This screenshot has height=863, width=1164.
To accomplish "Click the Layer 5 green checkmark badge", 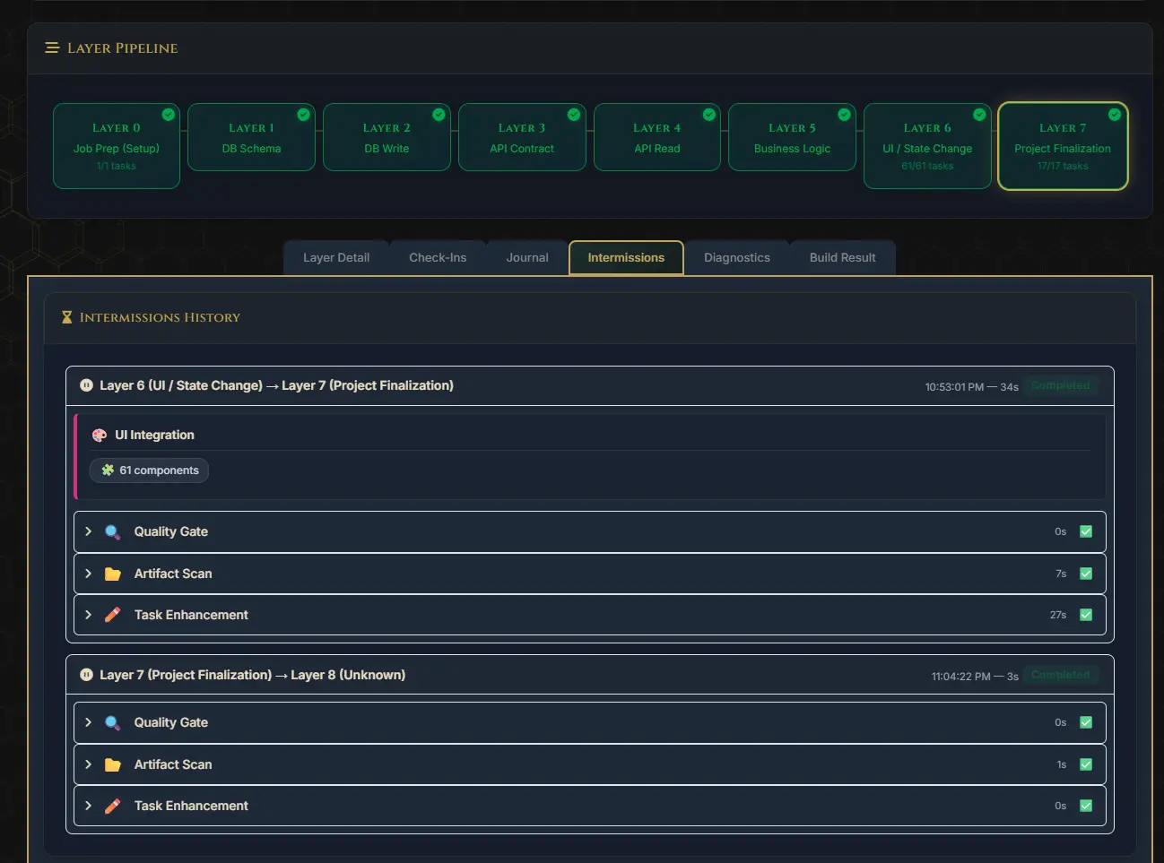I will [844, 115].
